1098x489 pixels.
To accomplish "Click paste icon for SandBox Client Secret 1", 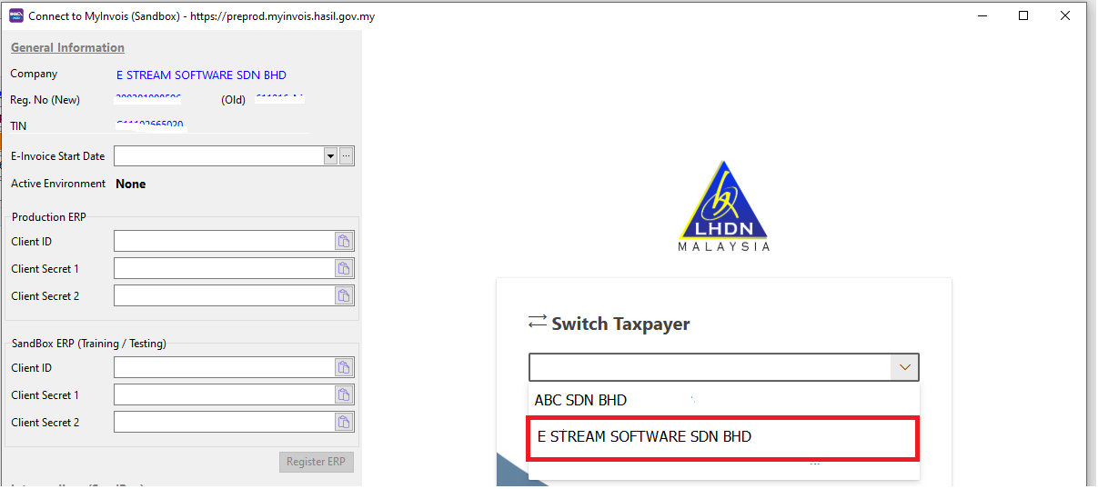I will pos(344,395).
